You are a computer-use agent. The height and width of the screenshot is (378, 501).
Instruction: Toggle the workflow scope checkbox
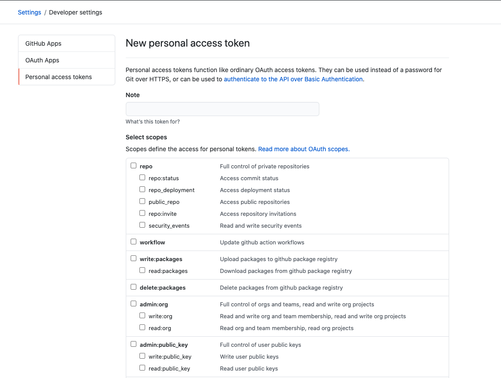(133, 242)
